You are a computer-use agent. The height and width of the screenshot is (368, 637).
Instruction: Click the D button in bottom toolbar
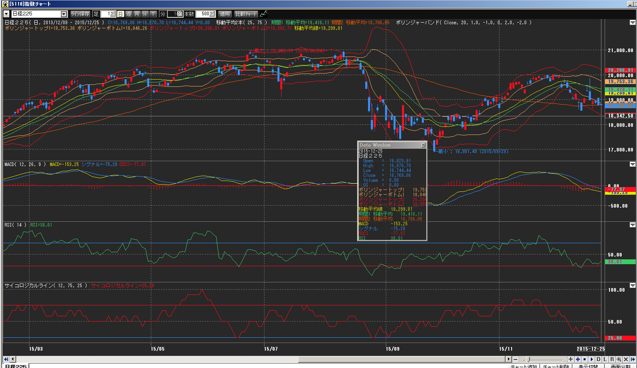click(599, 359)
